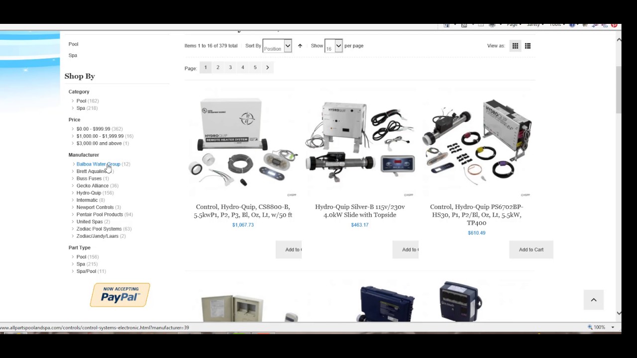Click 'Items 1 to 16 of 379 total'

coord(211,46)
